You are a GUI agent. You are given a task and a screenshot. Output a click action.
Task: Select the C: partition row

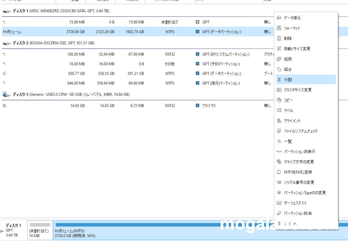click(x=136, y=74)
